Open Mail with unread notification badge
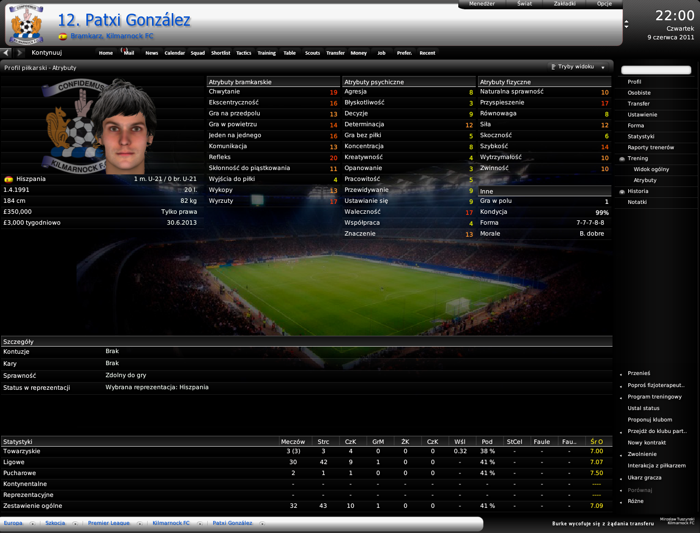Screen dimensions: 700x533 (128, 52)
